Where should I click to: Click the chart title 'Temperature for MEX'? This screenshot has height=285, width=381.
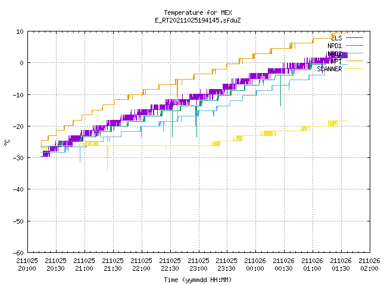pos(198,12)
